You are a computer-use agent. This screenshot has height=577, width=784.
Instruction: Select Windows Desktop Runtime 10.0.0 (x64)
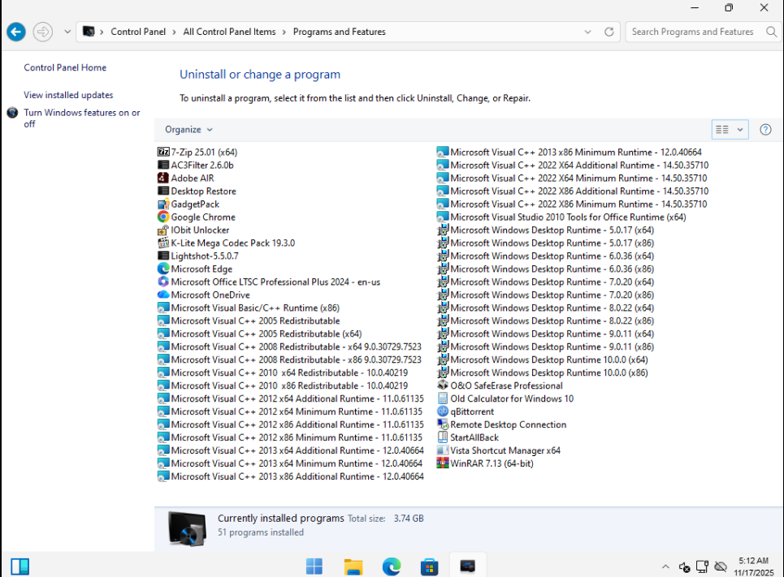[x=543, y=360]
